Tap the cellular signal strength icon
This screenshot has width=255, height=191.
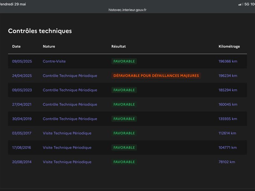pyautogui.click(x=241, y=4)
